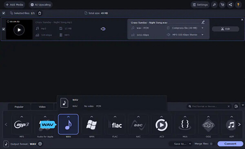245x149 pixels.
Task: Select the WMA format icon
Action: (92, 125)
